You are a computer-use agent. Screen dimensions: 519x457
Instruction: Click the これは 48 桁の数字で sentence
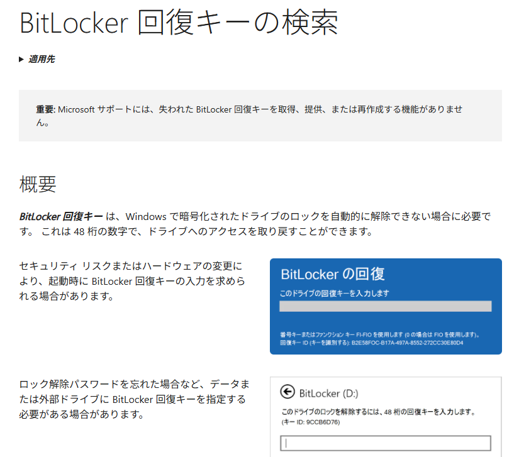tap(207, 231)
